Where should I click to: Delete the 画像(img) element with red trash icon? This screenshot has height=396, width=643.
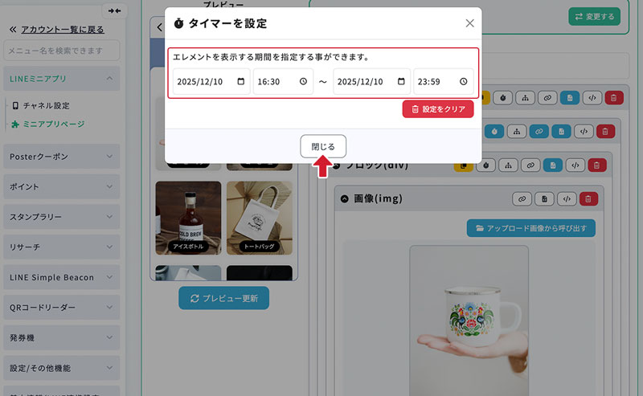(x=589, y=198)
